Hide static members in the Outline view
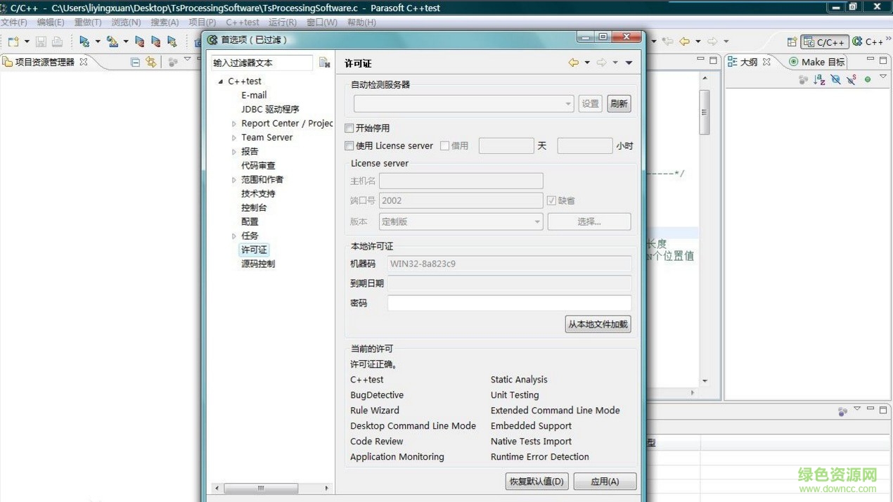 click(851, 79)
